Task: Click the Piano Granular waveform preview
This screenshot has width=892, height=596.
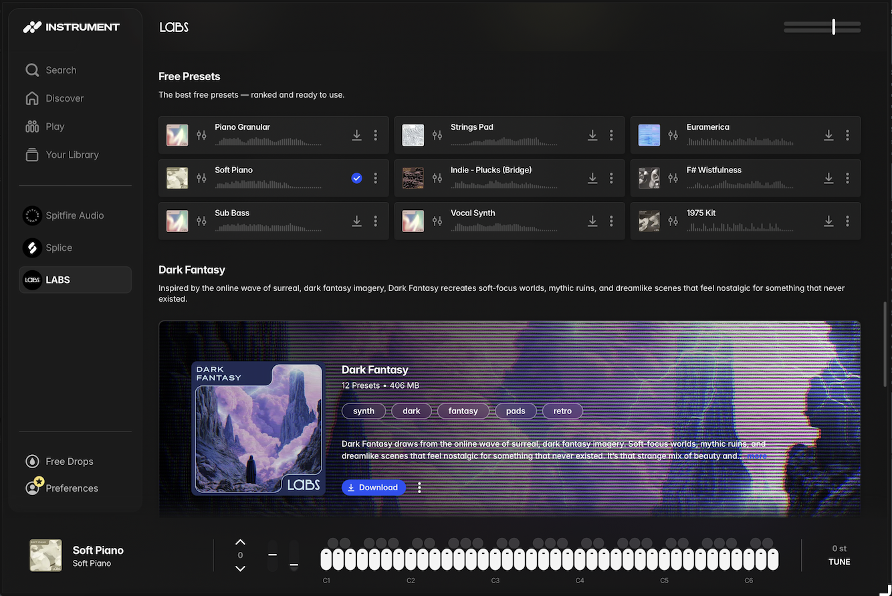Action: [269, 142]
